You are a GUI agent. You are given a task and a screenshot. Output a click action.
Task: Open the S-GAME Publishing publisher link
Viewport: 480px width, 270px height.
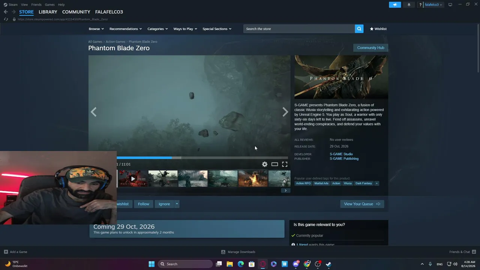pos(344,159)
